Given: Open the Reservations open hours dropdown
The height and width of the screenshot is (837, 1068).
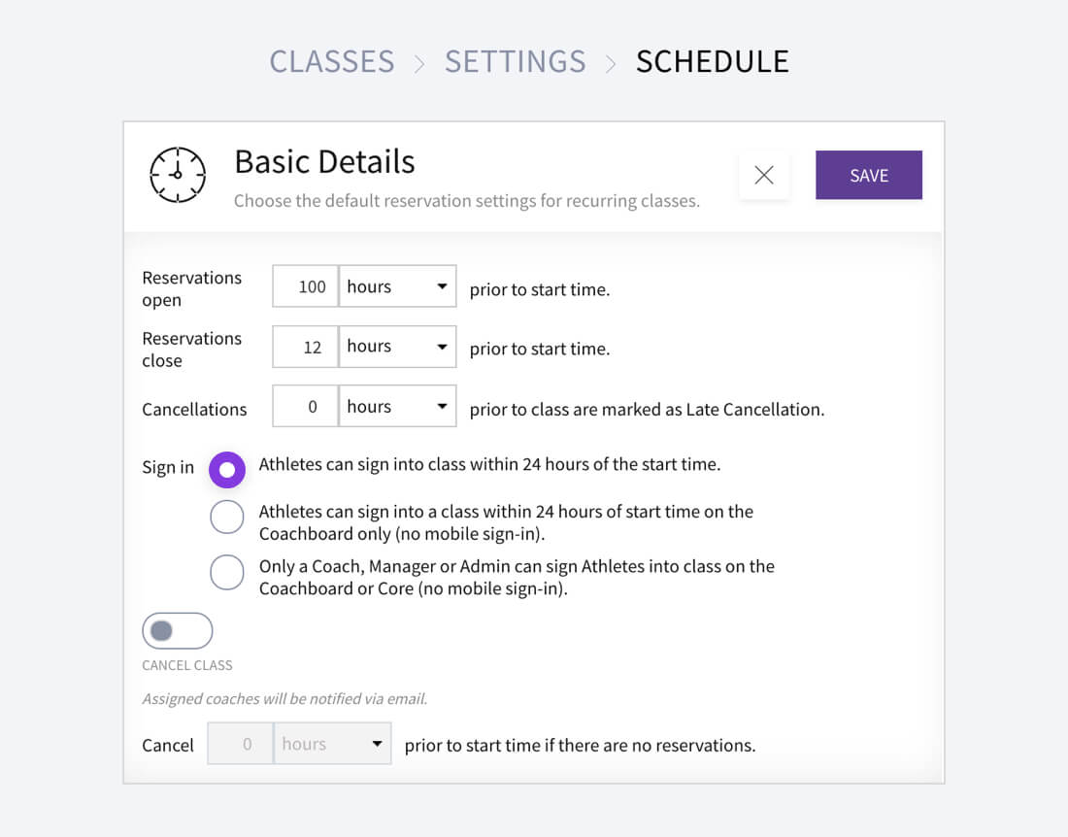Looking at the screenshot, I should coord(397,286).
